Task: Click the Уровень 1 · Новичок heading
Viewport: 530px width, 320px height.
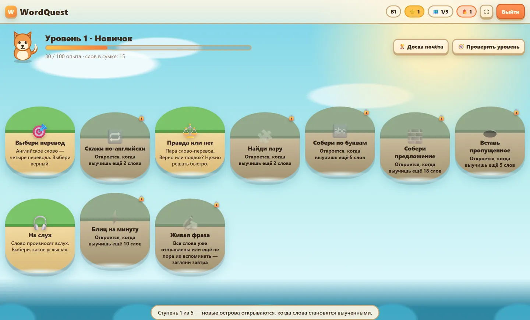Action: [89, 38]
